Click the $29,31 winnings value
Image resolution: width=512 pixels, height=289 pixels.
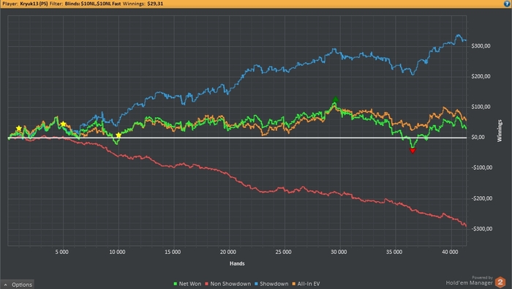[155, 4]
